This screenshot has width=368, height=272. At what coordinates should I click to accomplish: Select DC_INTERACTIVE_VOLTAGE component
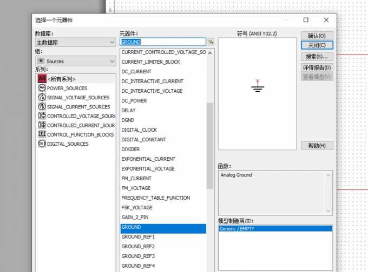pos(163,91)
